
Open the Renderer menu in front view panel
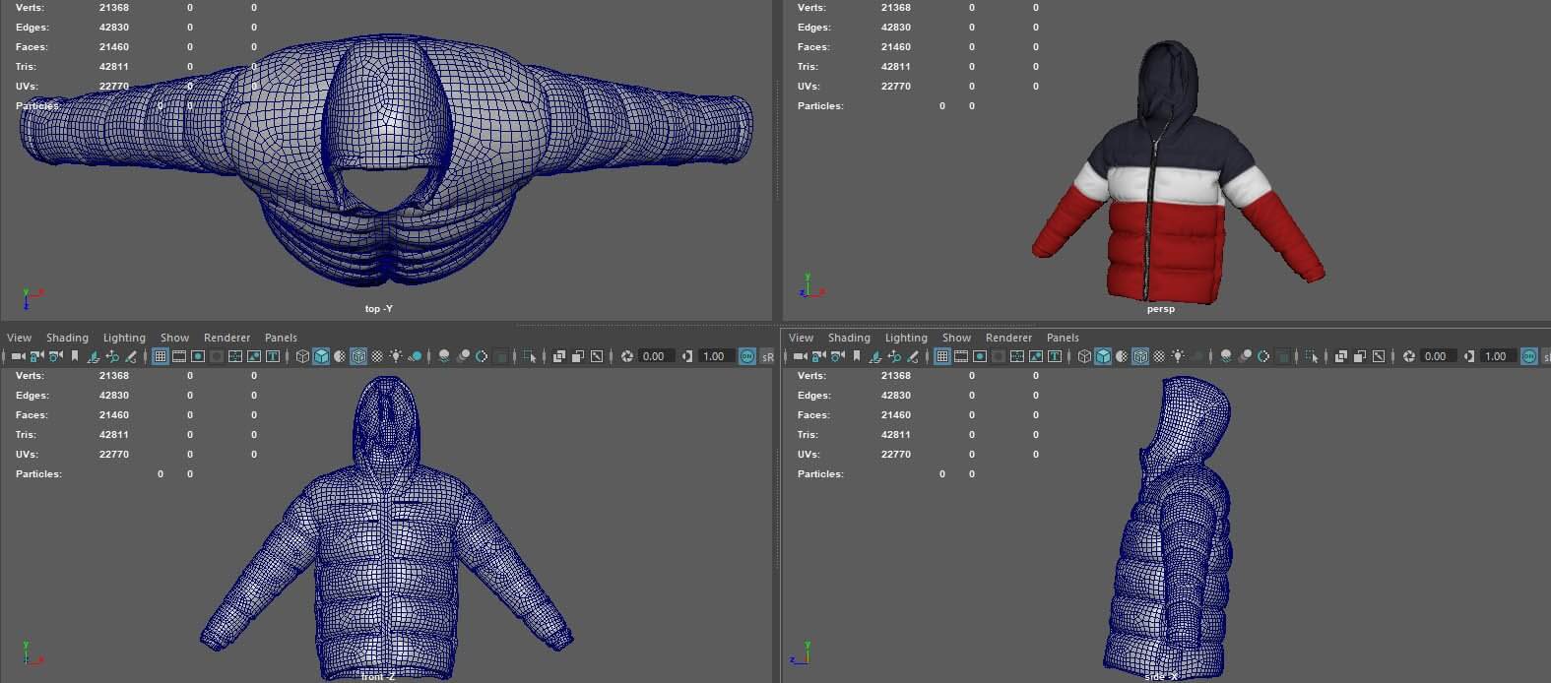[x=226, y=338]
